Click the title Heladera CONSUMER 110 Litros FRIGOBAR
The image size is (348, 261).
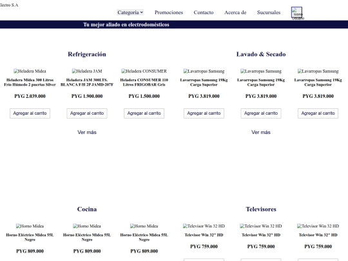tap(144, 82)
